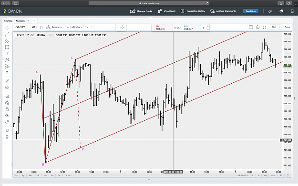
Task: Open the Go to date link
Action: coord(68,176)
